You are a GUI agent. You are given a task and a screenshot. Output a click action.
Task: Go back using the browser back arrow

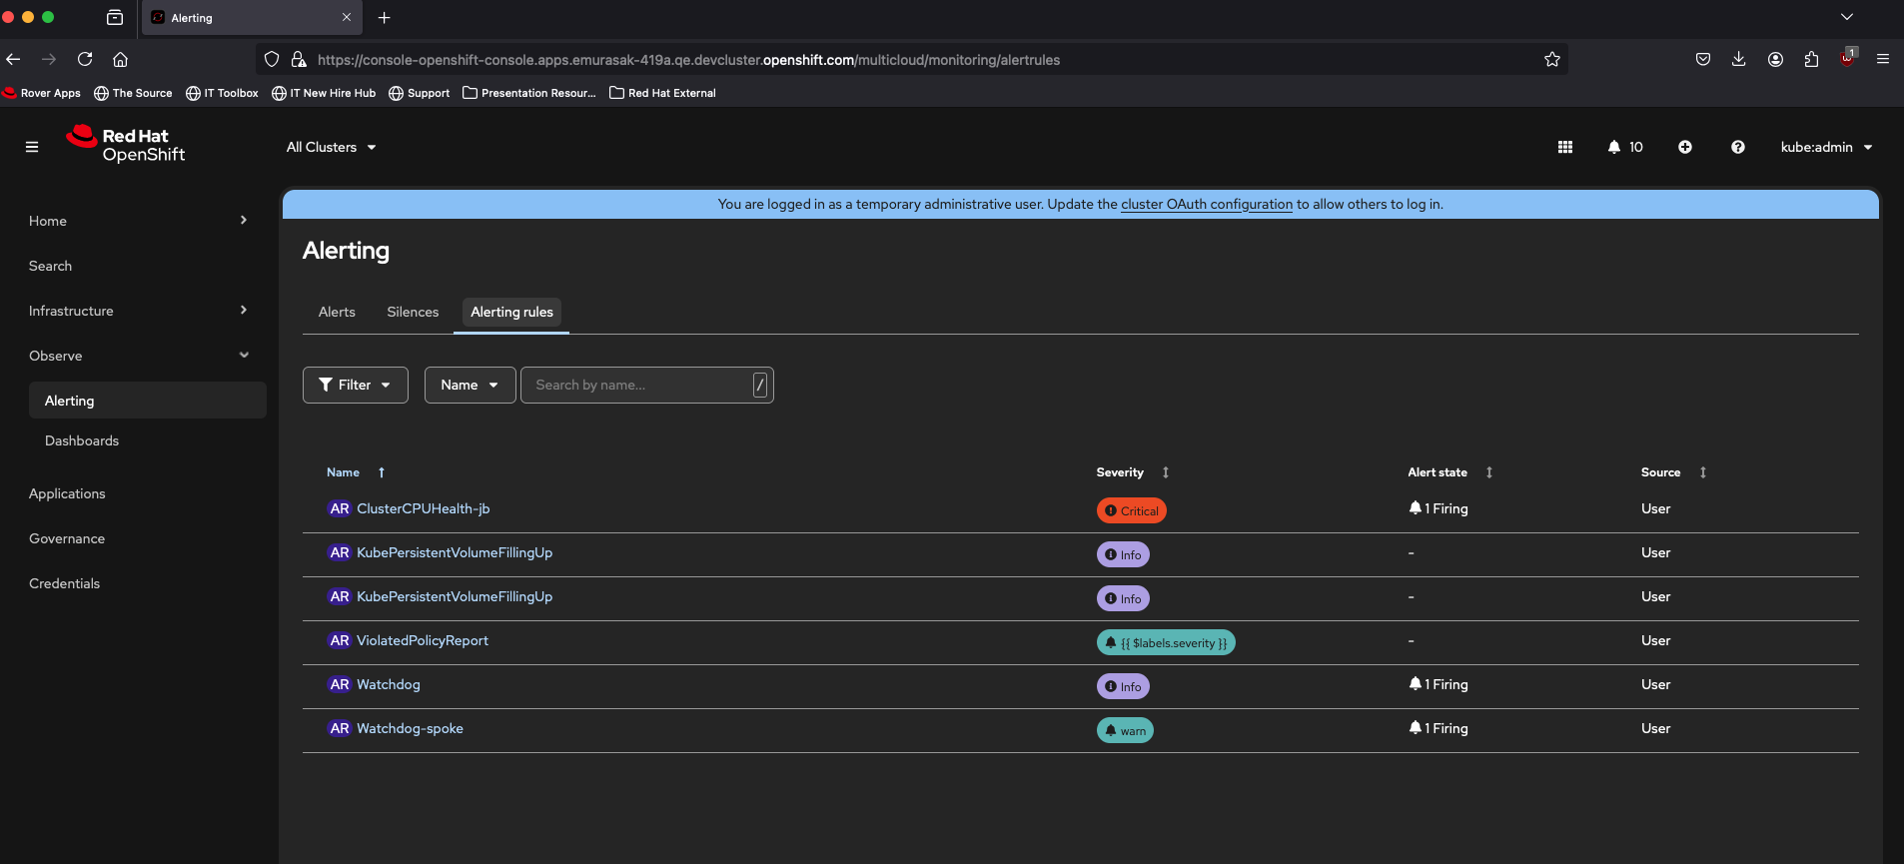13,59
